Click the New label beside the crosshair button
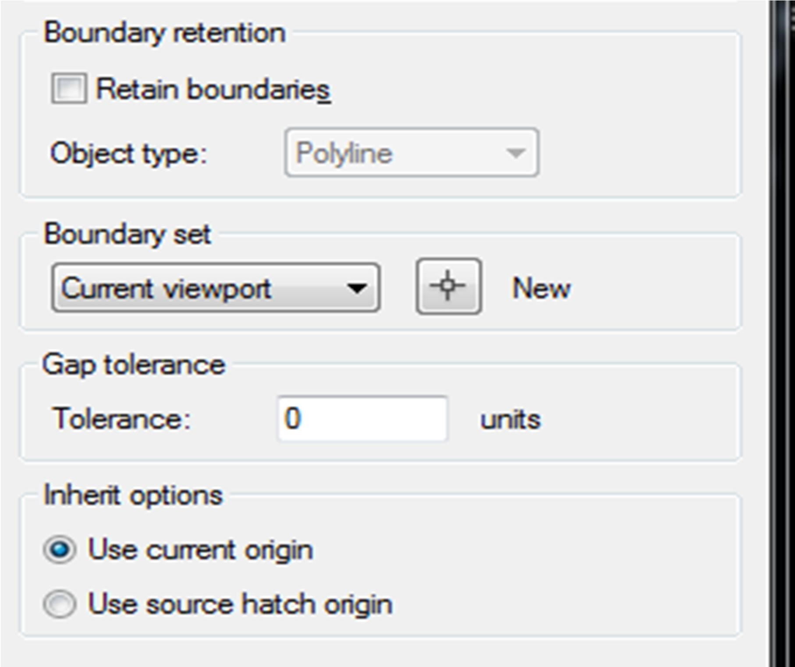The width and height of the screenshot is (795, 667). pos(541,288)
